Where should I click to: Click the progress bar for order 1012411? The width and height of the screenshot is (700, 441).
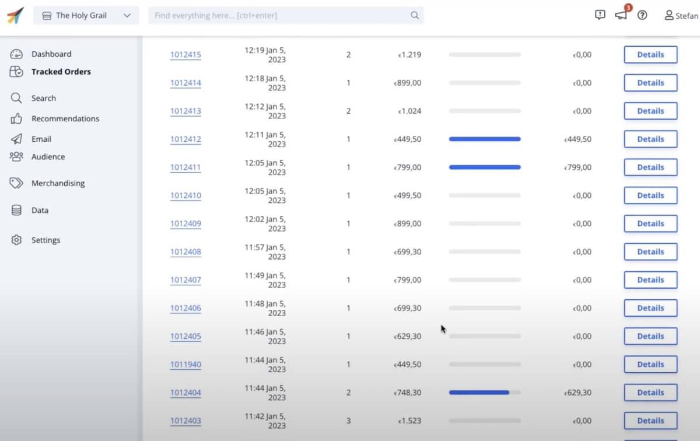click(x=485, y=167)
